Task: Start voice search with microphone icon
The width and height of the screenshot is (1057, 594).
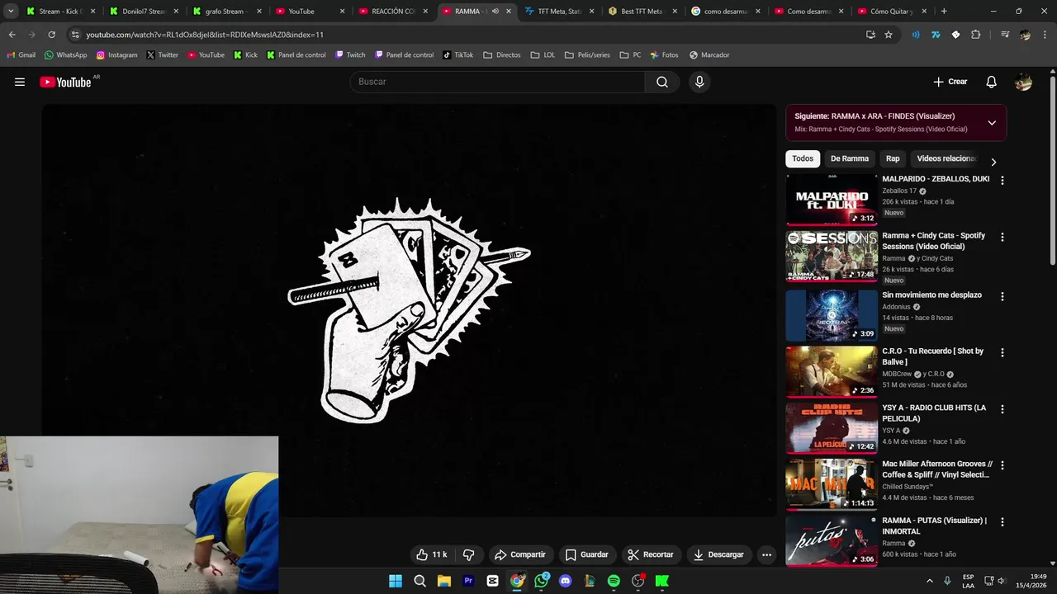Action: pos(699,82)
